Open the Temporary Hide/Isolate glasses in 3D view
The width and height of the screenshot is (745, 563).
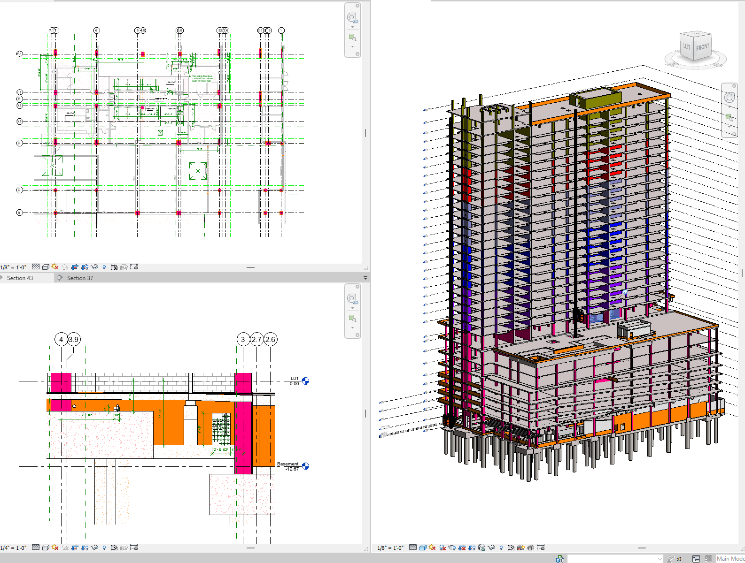(491, 548)
